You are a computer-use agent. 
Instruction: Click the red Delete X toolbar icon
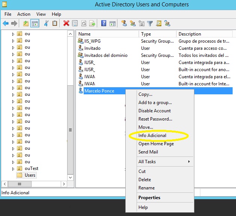pyautogui.click(x=66, y=23)
